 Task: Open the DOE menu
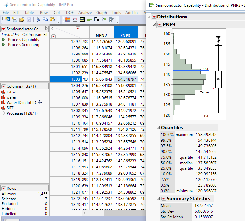70,12
